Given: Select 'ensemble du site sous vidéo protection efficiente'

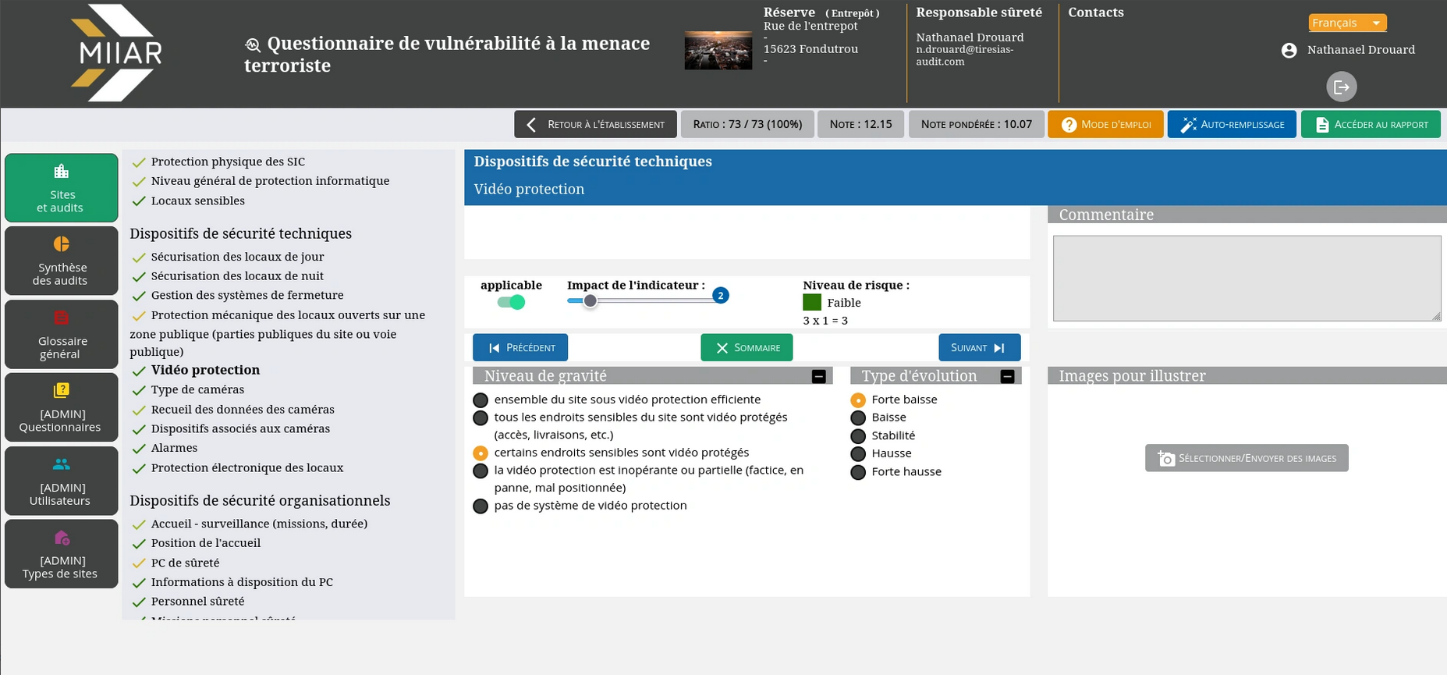Looking at the screenshot, I should point(481,400).
